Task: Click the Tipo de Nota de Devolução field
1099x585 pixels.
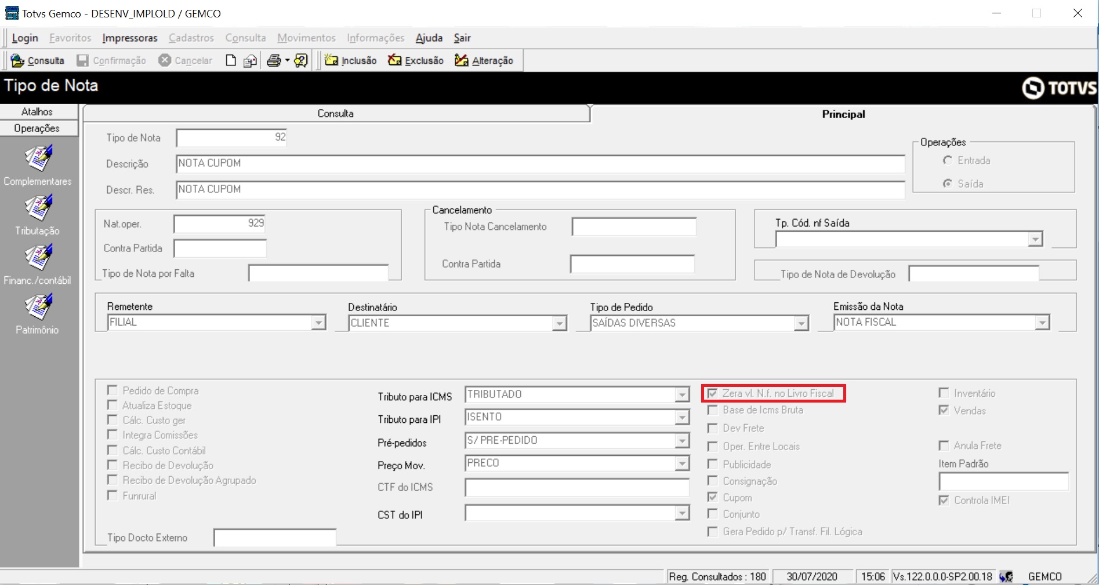Action: tap(974, 273)
